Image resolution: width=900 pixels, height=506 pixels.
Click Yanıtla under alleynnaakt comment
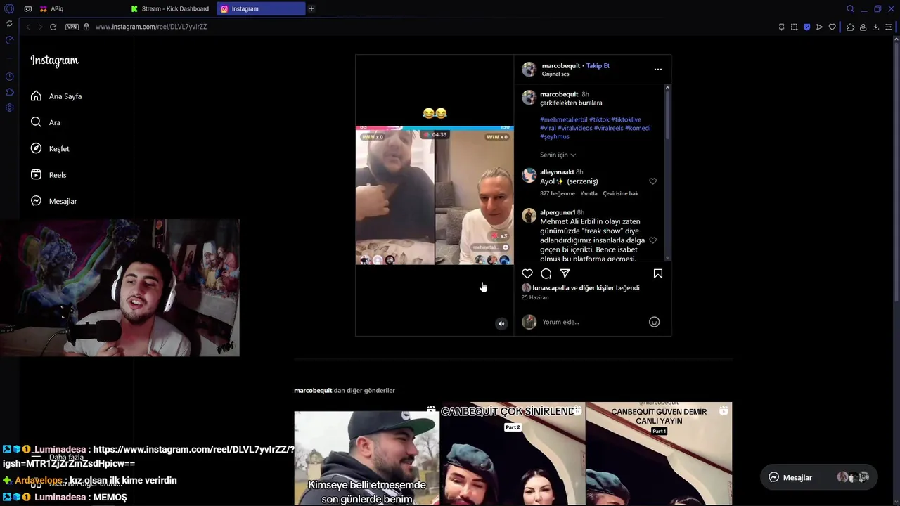coord(589,193)
